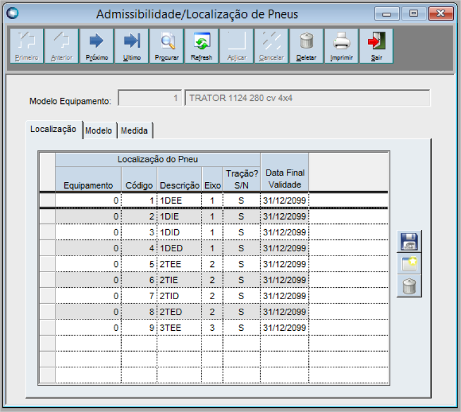The height and width of the screenshot is (412, 461).
Task: Print with the Imprimir button
Action: [x=341, y=46]
